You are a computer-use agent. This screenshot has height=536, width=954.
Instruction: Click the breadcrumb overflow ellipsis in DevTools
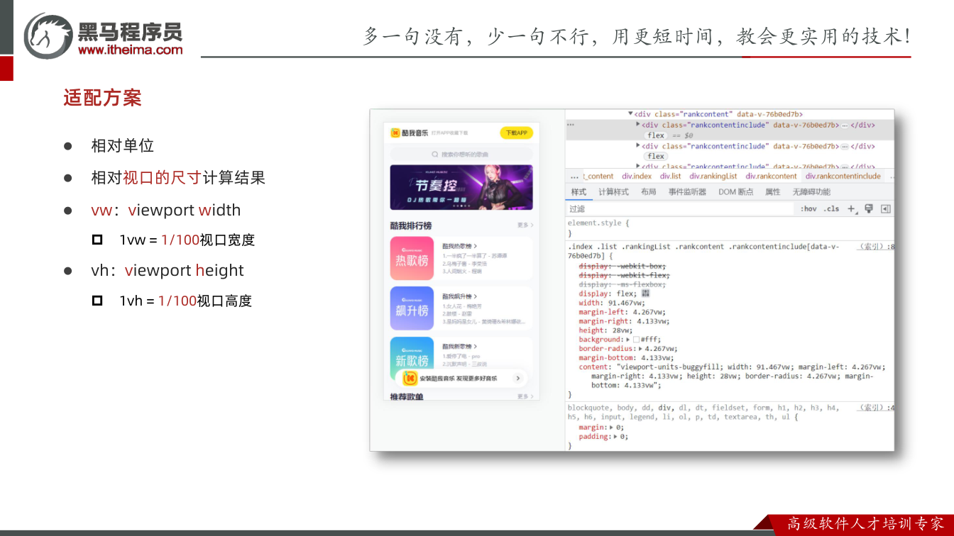[x=574, y=177]
